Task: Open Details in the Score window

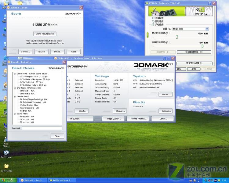Action: pos(57,52)
